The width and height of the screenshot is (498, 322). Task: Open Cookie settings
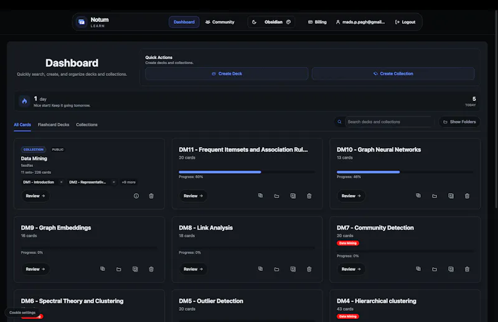[22, 313]
